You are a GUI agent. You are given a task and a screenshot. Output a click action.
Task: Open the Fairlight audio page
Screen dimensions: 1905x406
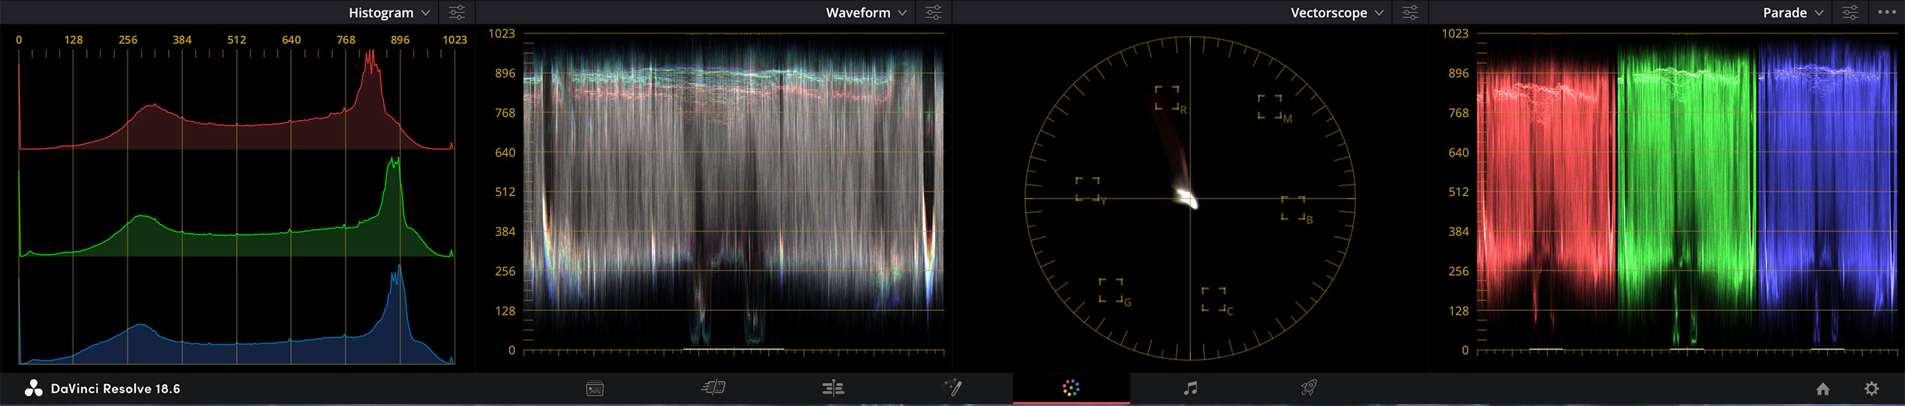1190,388
